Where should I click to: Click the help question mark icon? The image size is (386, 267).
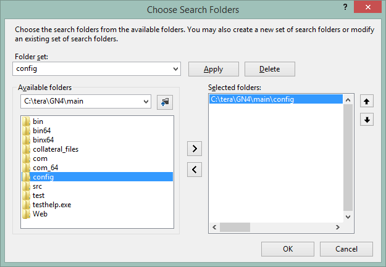coord(345,7)
